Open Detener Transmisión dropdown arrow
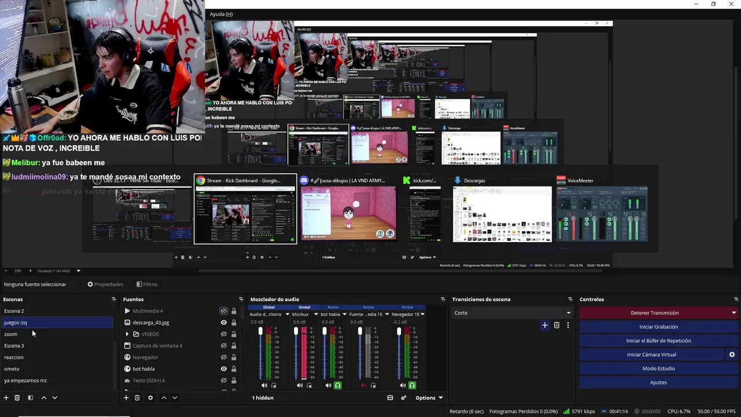The width and height of the screenshot is (741, 417). (x=734, y=313)
